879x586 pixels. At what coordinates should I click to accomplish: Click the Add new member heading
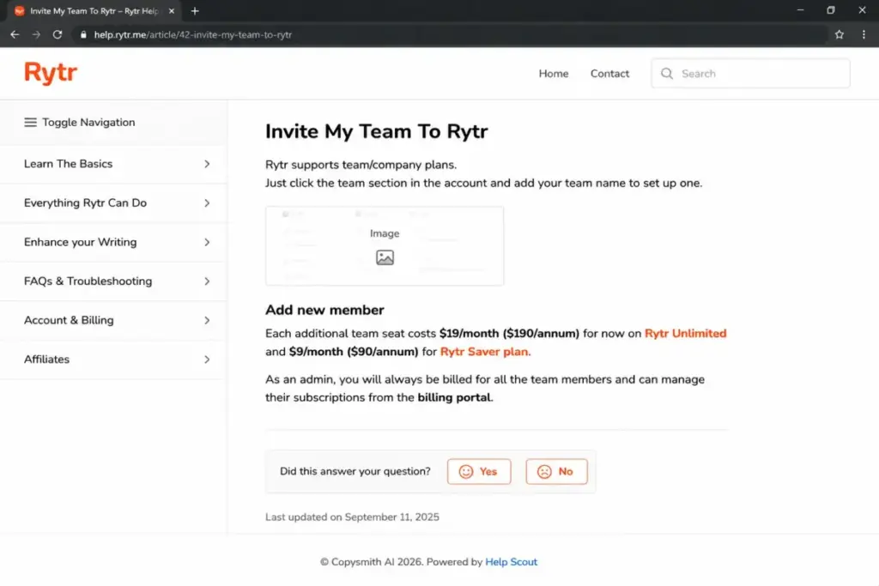(x=324, y=310)
